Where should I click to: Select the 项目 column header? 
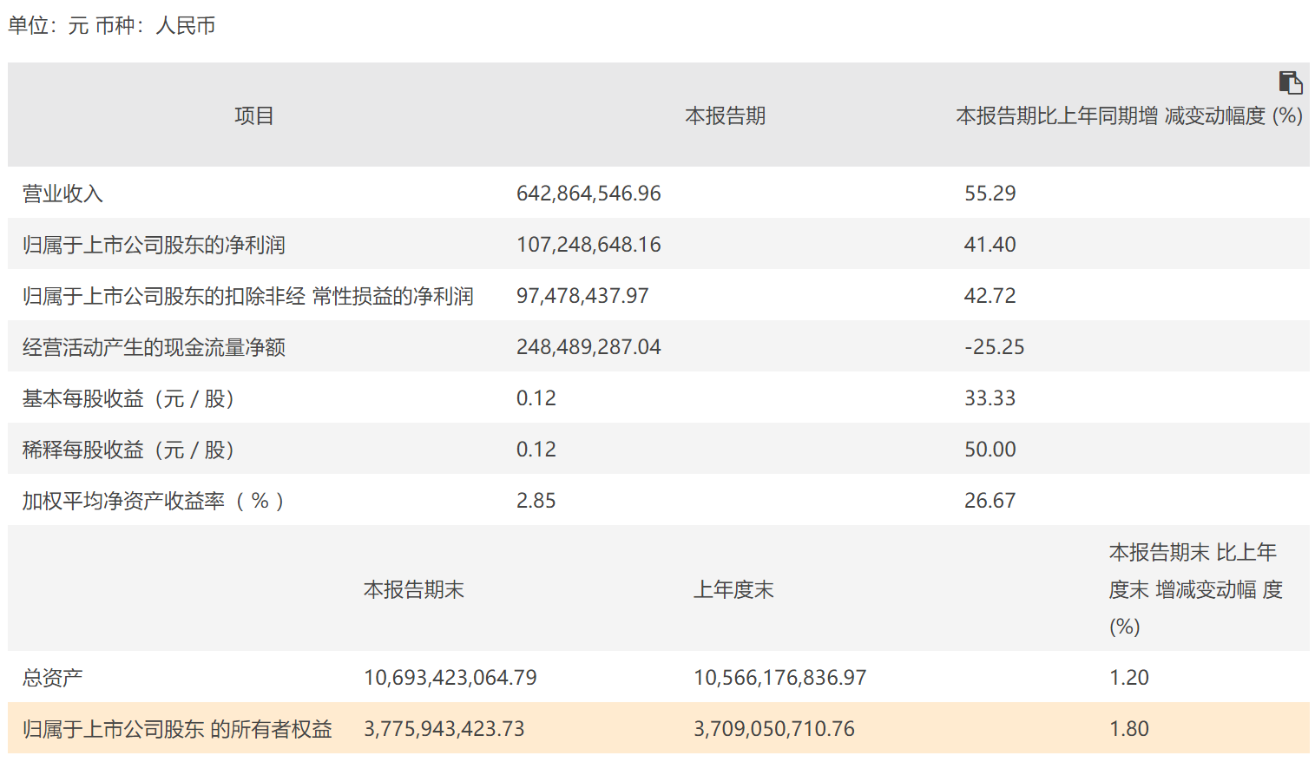(254, 115)
